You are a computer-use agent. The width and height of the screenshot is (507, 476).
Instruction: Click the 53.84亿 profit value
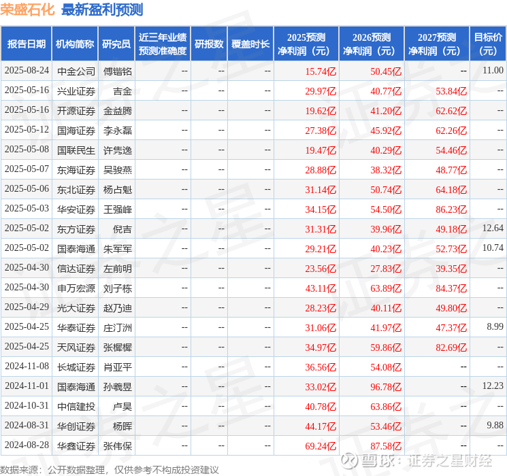pos(451,91)
